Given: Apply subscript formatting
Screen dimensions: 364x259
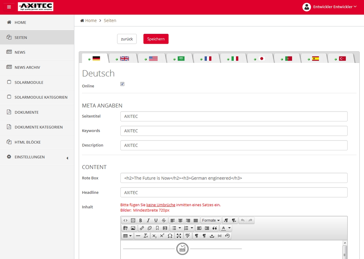Looking at the screenshot, I should pyautogui.click(x=155, y=236).
